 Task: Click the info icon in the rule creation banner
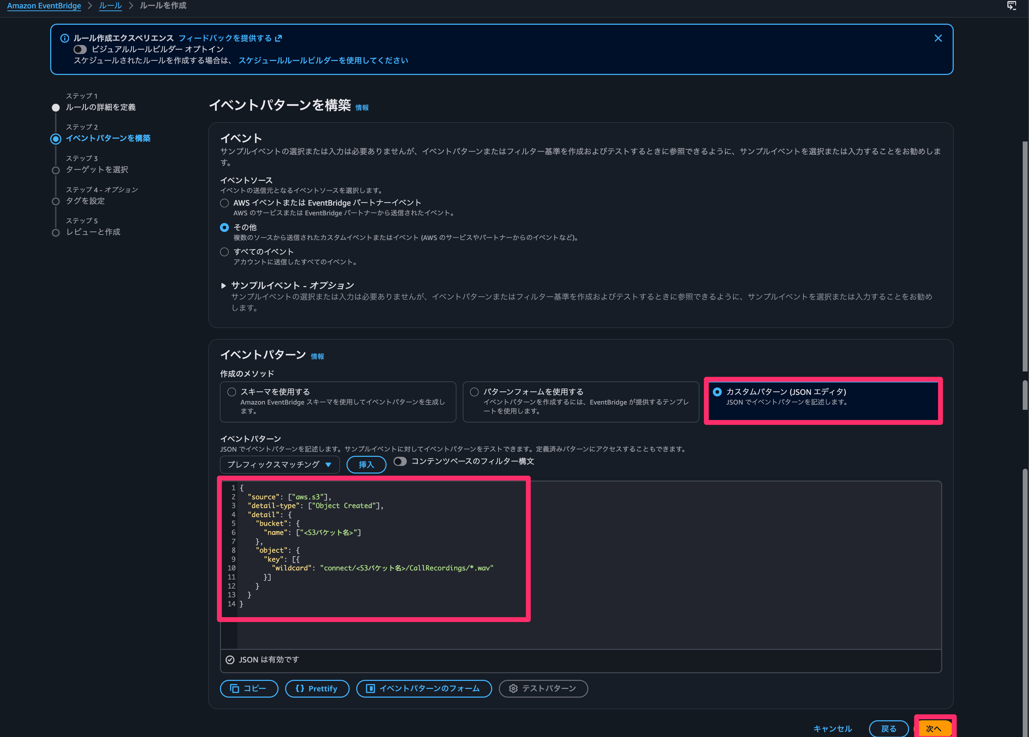(65, 38)
